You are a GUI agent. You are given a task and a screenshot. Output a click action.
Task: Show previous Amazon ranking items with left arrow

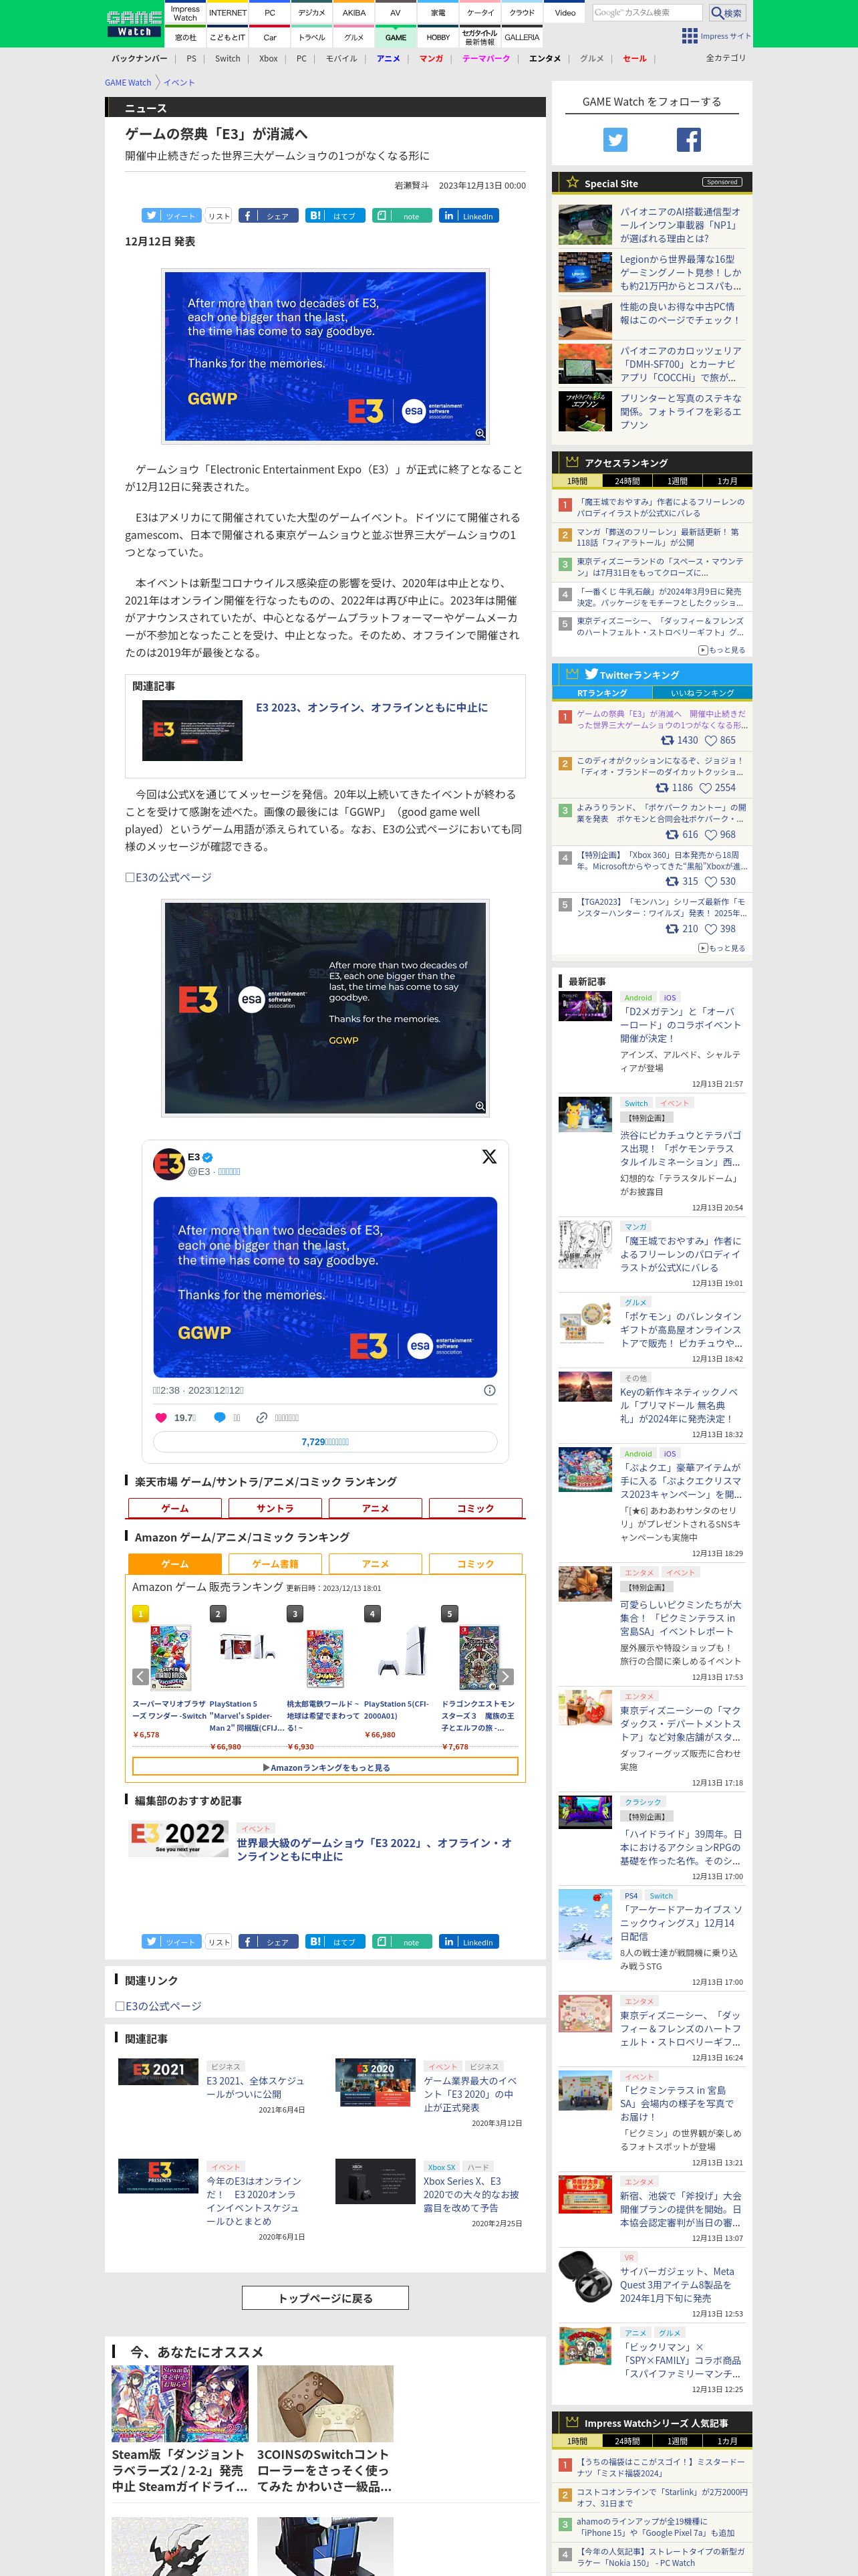141,1677
